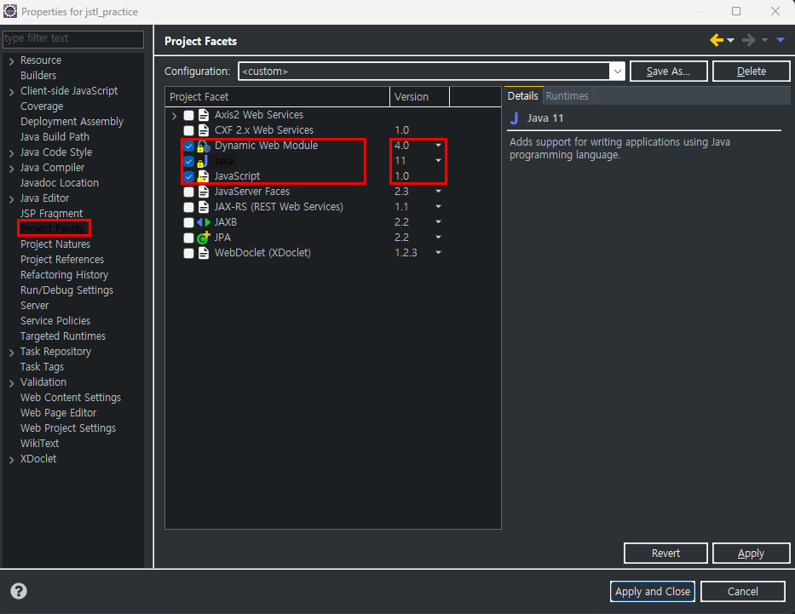Image resolution: width=795 pixels, height=614 pixels.
Task: Open the JAXB version 2.2 dropdown
Action: click(438, 222)
